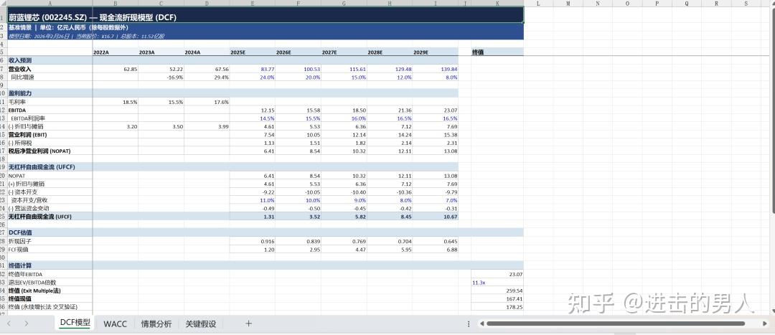
Task: Select column header K
Action: (x=497, y=4)
